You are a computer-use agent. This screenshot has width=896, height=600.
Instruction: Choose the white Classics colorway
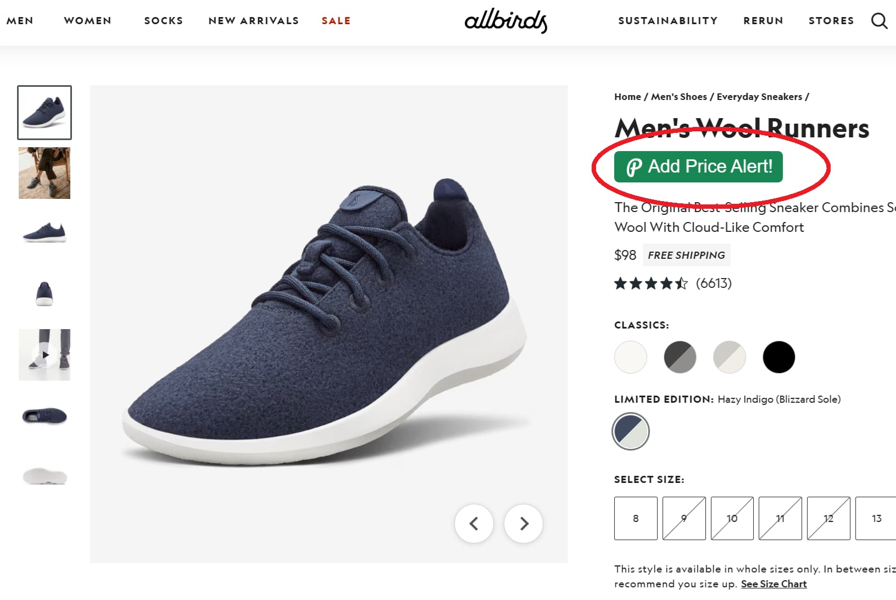point(630,357)
